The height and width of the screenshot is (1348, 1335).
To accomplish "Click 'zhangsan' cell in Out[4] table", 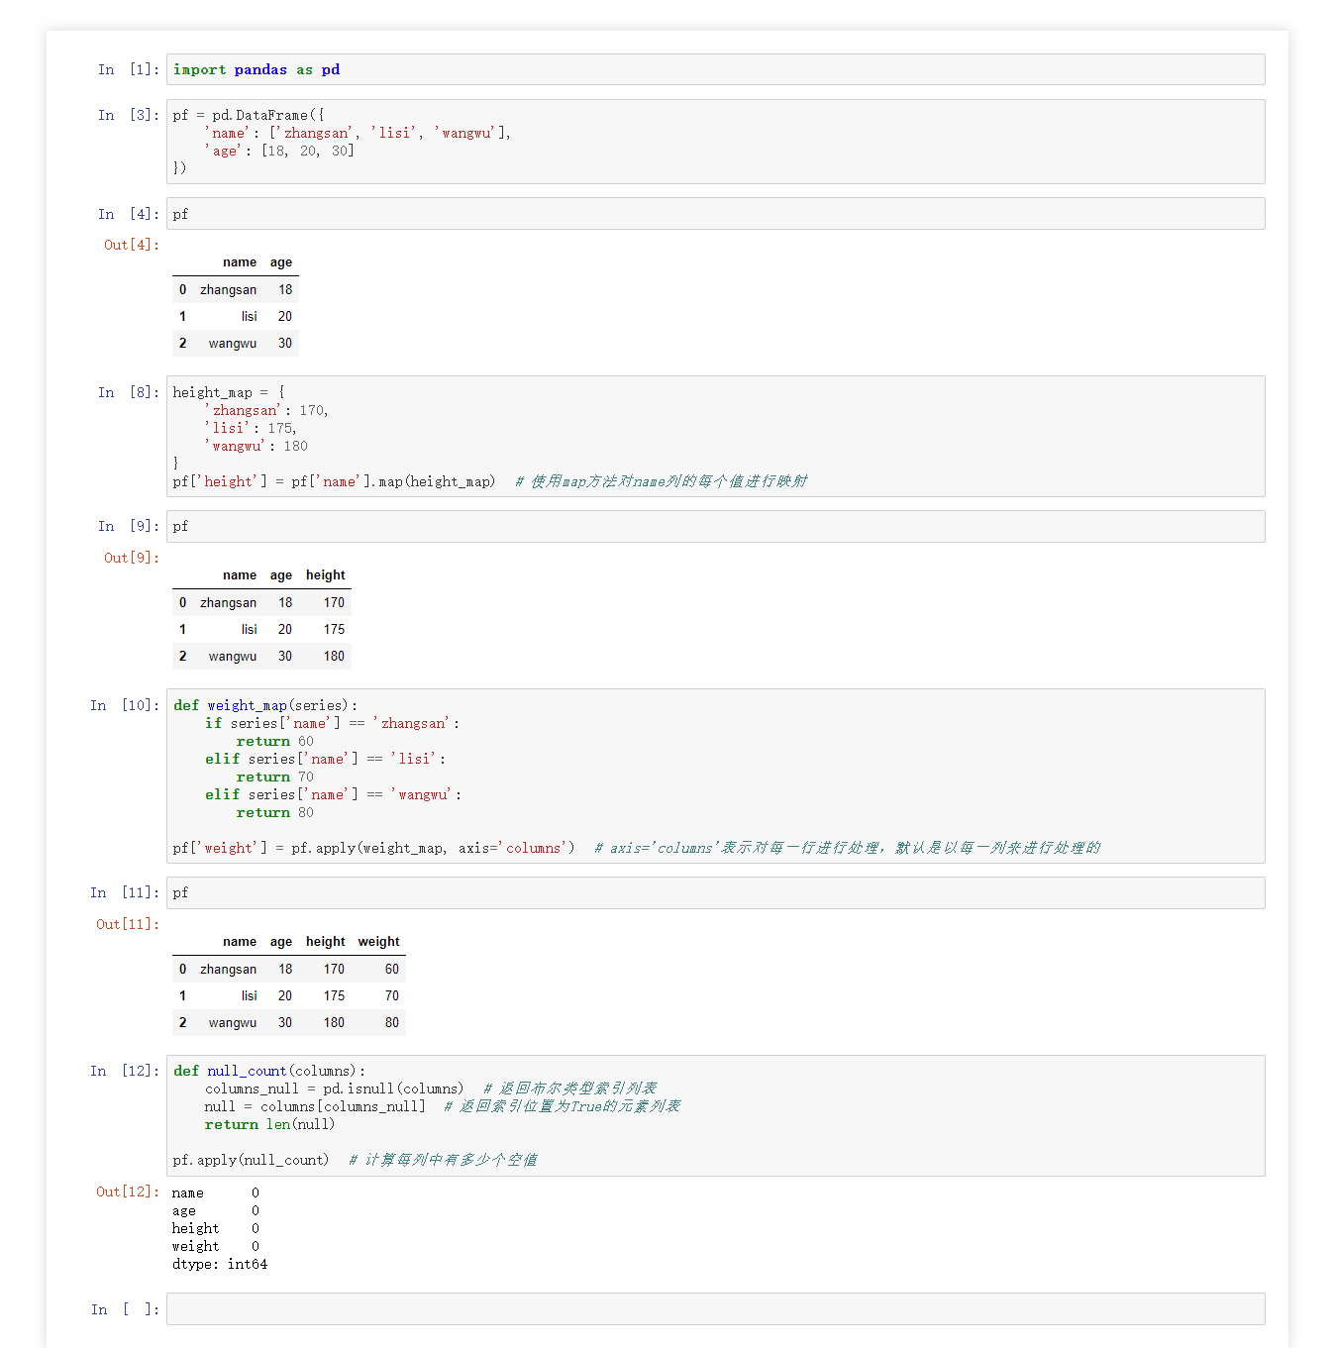I will pyautogui.click(x=228, y=289).
